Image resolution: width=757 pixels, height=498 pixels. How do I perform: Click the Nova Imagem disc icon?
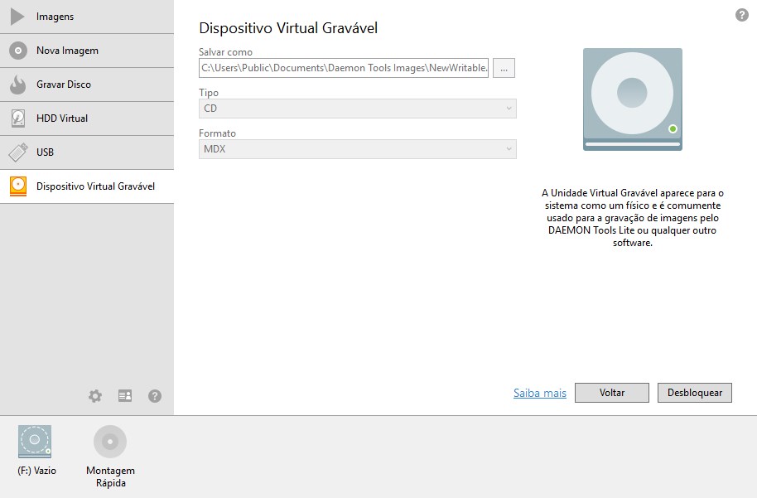point(18,51)
